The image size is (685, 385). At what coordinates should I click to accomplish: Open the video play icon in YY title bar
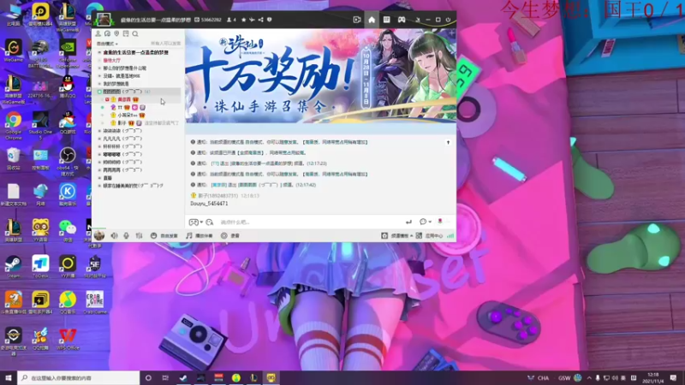coord(357,20)
